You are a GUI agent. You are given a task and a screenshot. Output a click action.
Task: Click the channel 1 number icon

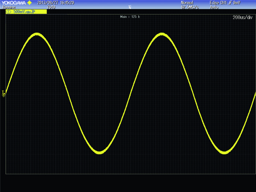[9, 12]
